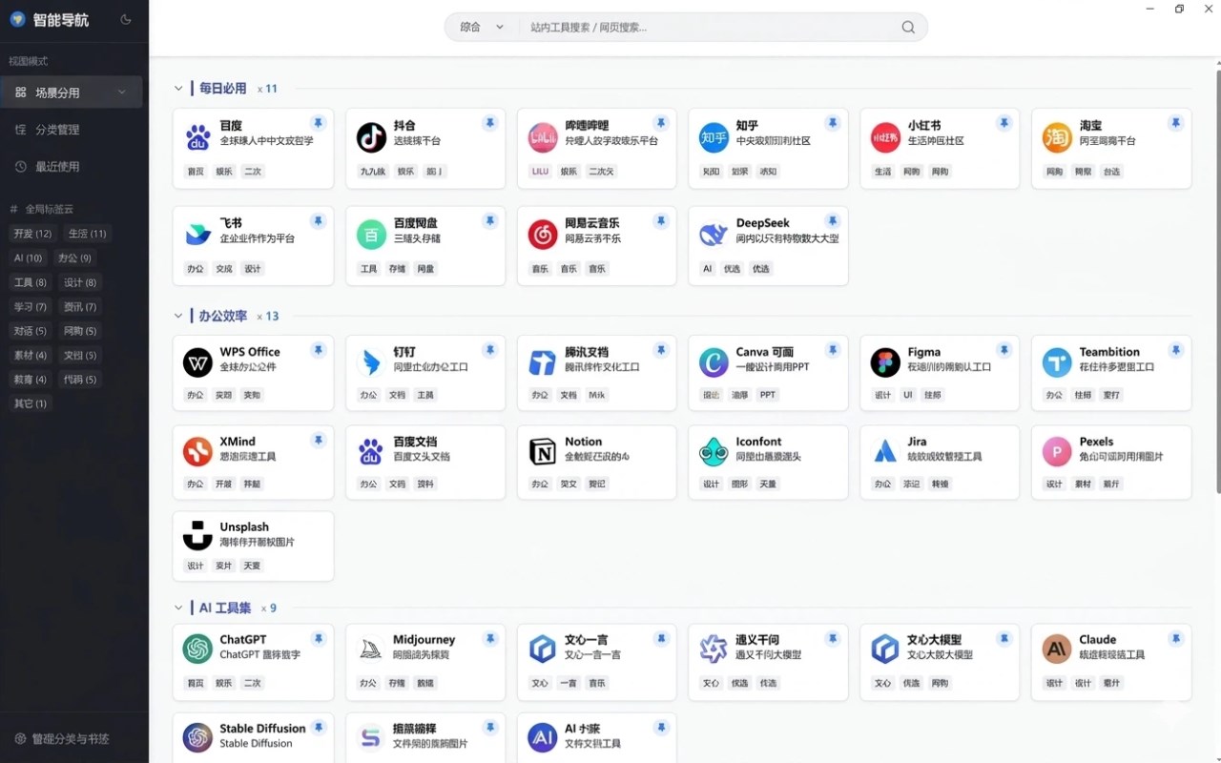Toggle the pin on the WPS Office card
This screenshot has height=763, width=1221.
pos(318,350)
